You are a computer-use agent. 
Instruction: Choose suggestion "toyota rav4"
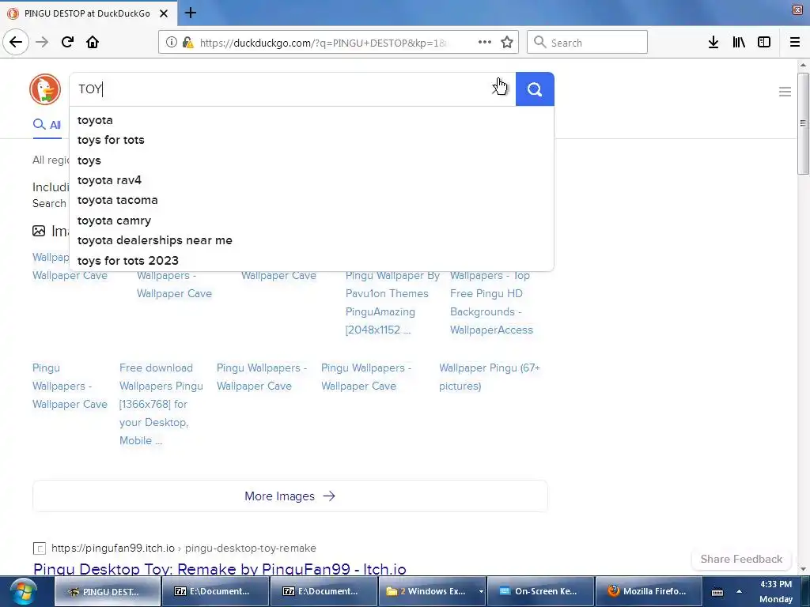(312, 180)
